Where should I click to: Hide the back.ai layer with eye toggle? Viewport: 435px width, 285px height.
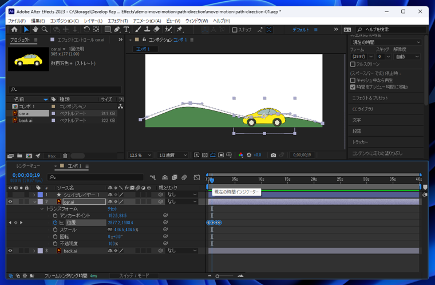[10, 251]
